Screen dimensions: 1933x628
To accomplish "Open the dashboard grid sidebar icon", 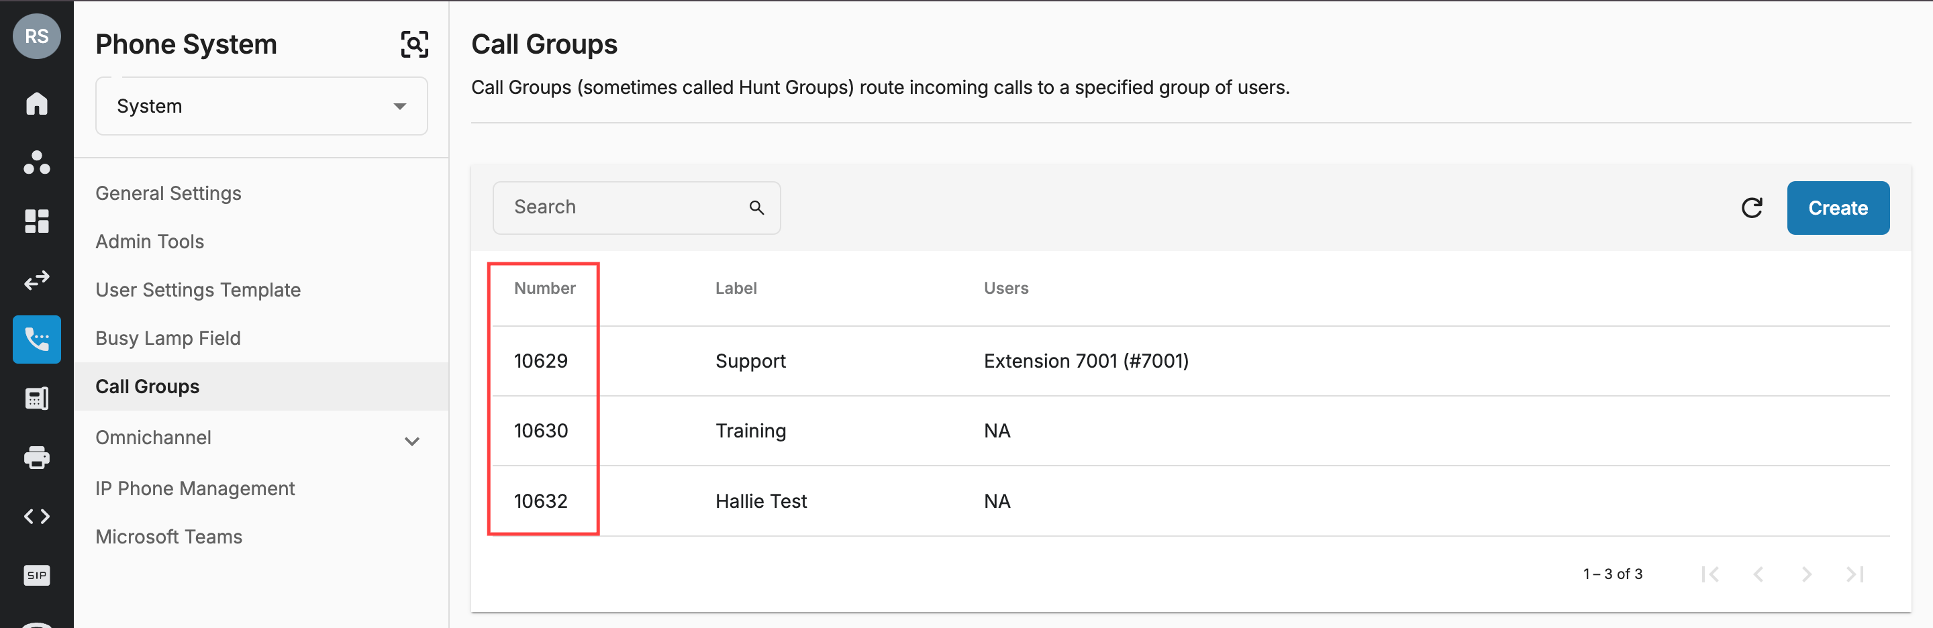I will pos(37,221).
